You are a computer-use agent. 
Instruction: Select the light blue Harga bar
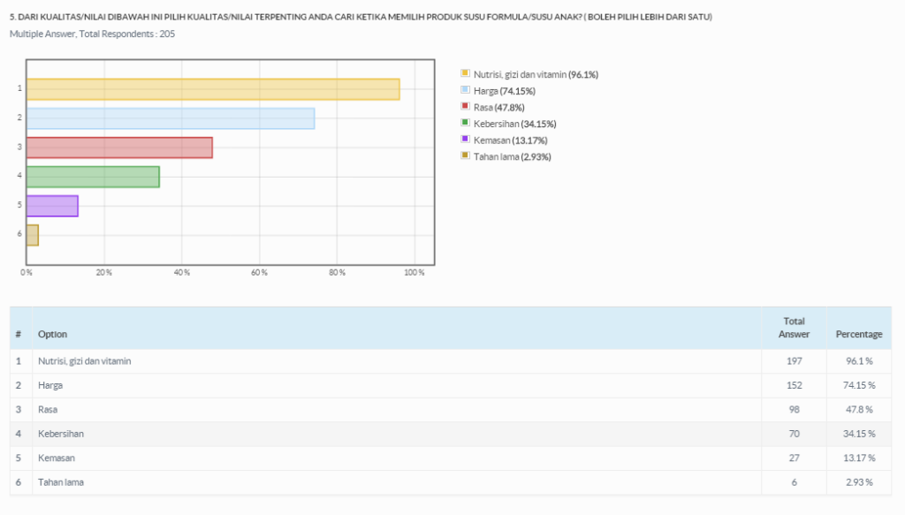(171, 118)
